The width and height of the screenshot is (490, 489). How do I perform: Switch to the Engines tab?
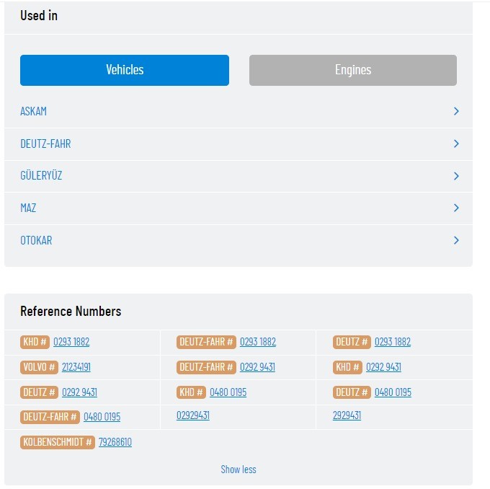[353, 70]
